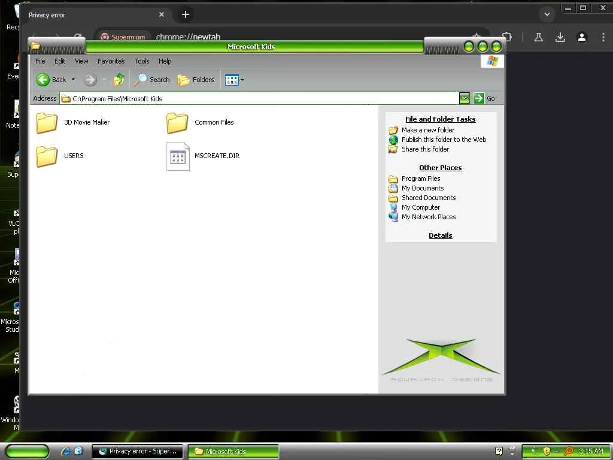The width and height of the screenshot is (613, 460).
Task: Select the USERS folder icon
Action: pos(47,156)
